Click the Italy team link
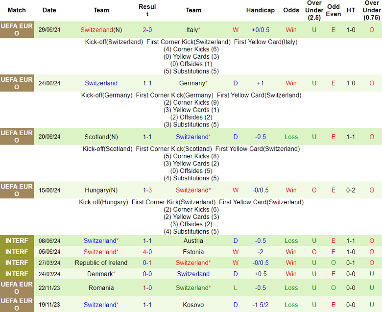This screenshot has width=382, height=312. pyautogui.click(x=192, y=30)
